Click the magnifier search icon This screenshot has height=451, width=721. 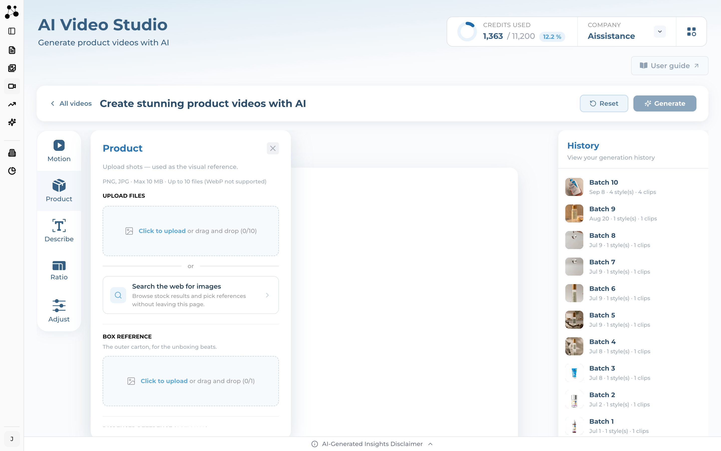pyautogui.click(x=118, y=295)
